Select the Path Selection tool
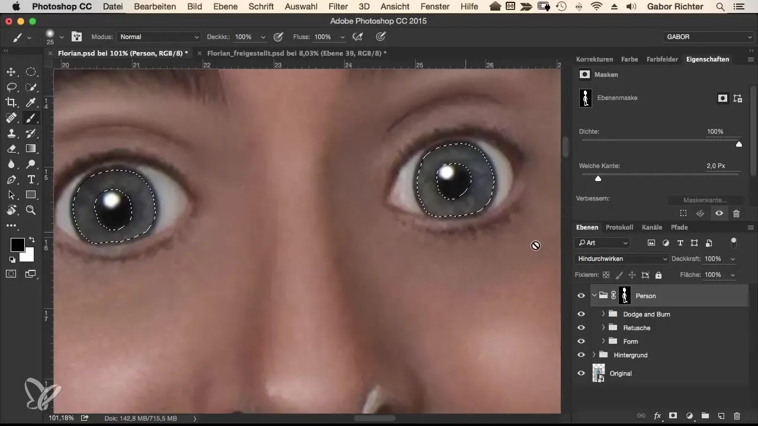Image resolution: width=758 pixels, height=426 pixels. (x=11, y=195)
